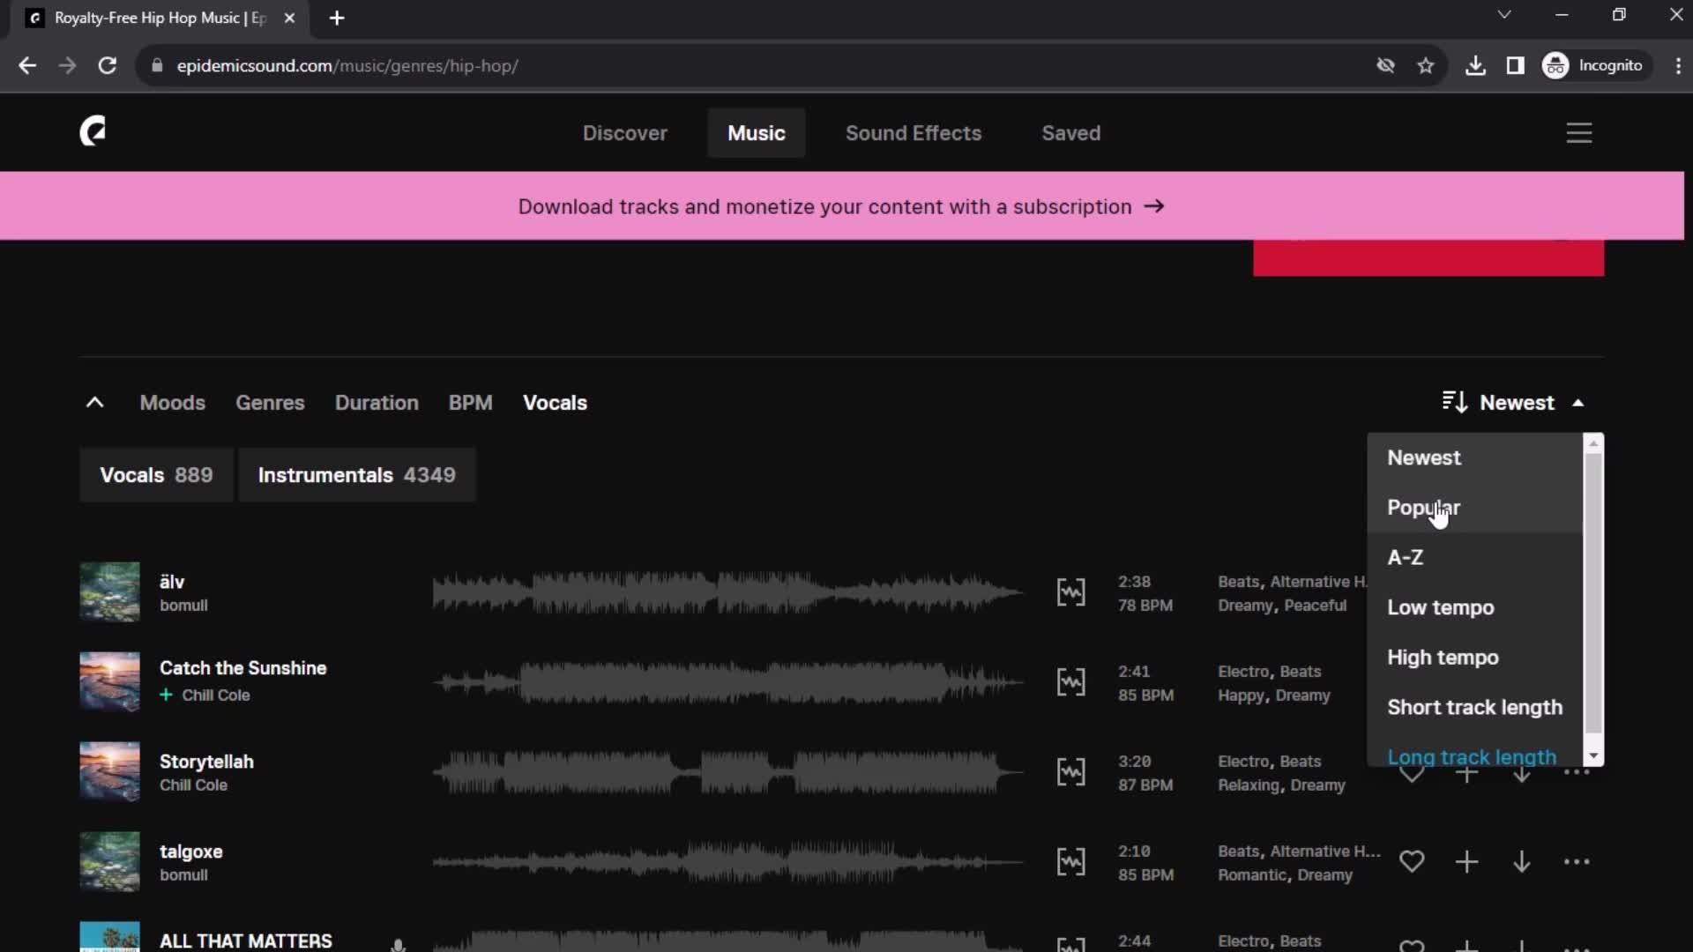Viewport: 1693px width, 952px height.
Task: Open the Incognito profile button
Action: coord(1594,66)
